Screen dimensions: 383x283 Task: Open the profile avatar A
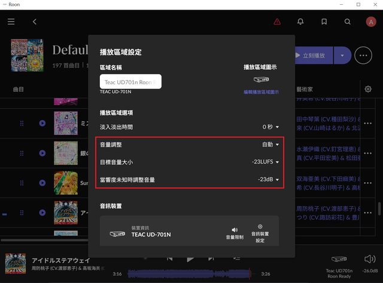371,21
